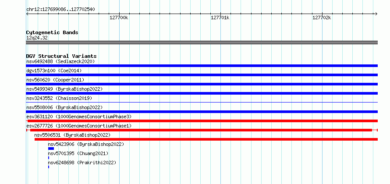Click the nsv3243552 (Chaisson2019) label
The width and height of the screenshot is (390, 184).
coord(59,98)
